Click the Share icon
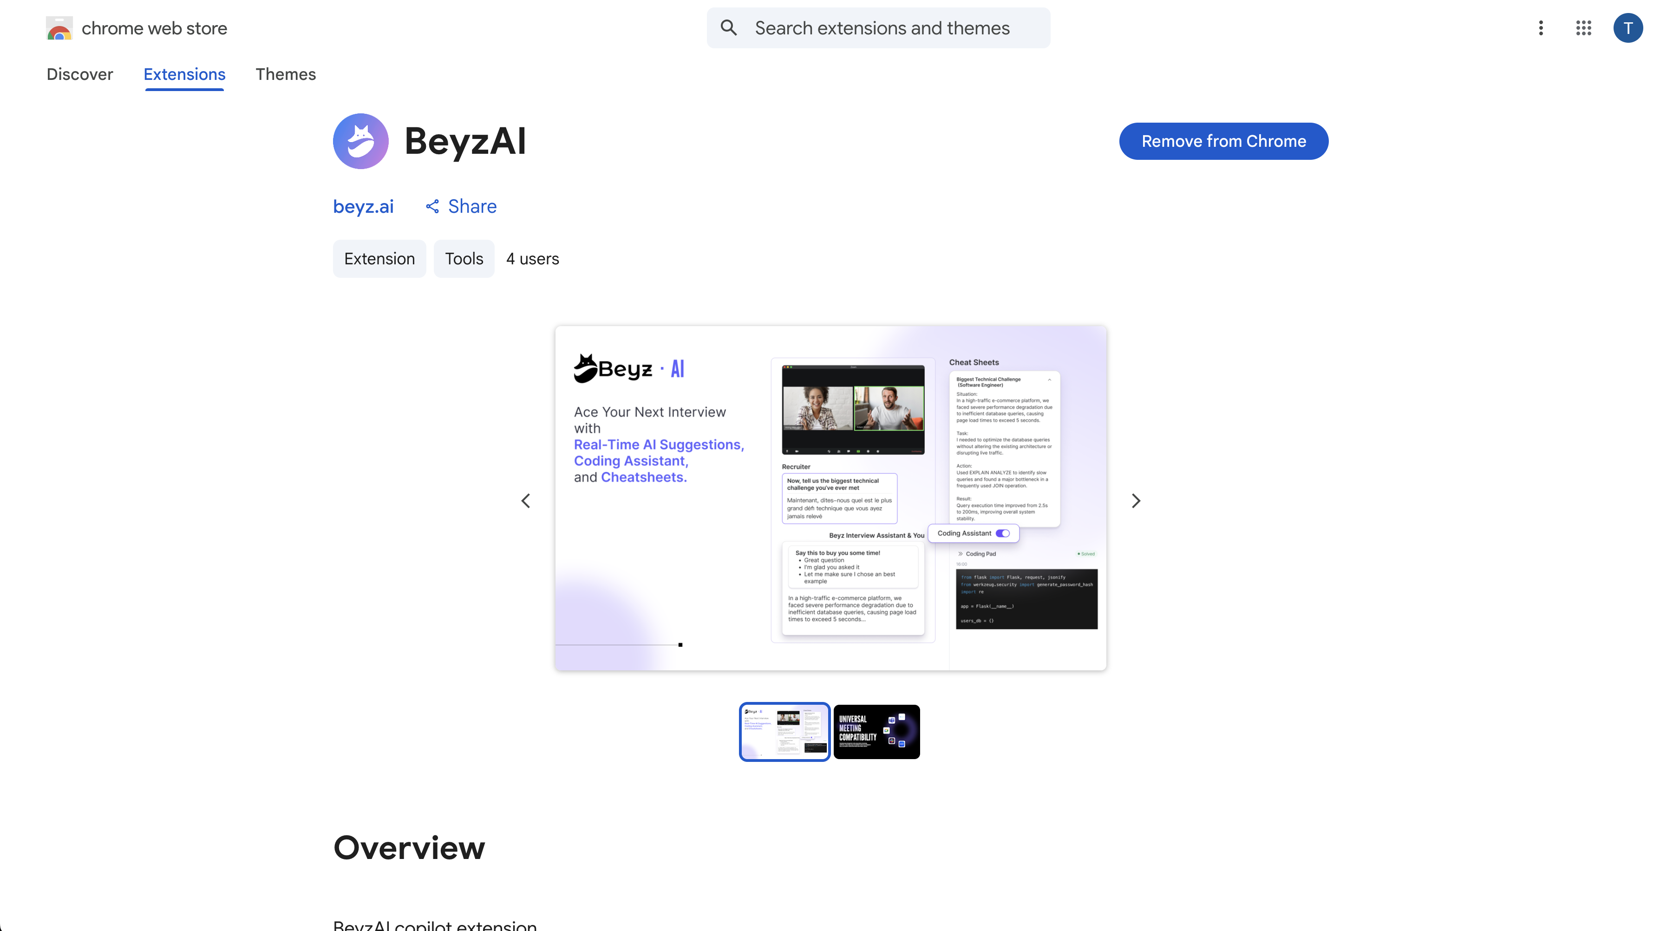This screenshot has height=931, width=1660. pyautogui.click(x=432, y=206)
